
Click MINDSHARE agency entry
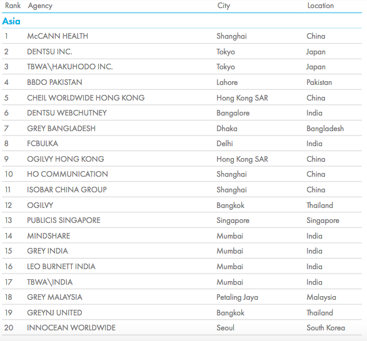click(48, 235)
